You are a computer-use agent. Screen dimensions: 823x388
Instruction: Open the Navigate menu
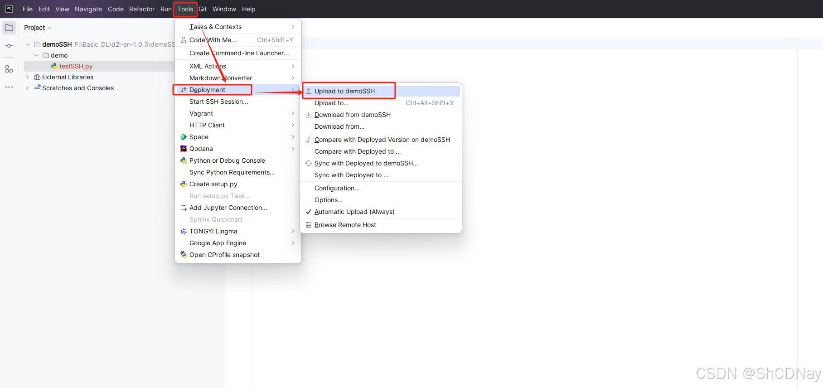(88, 9)
